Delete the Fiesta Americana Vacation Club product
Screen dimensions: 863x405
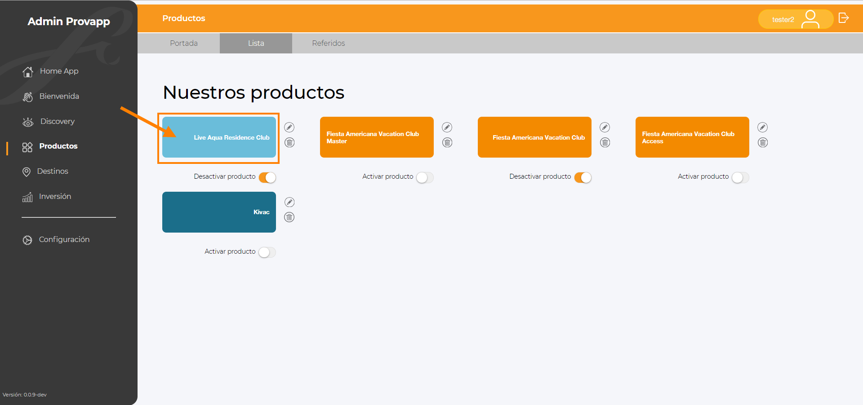point(605,142)
